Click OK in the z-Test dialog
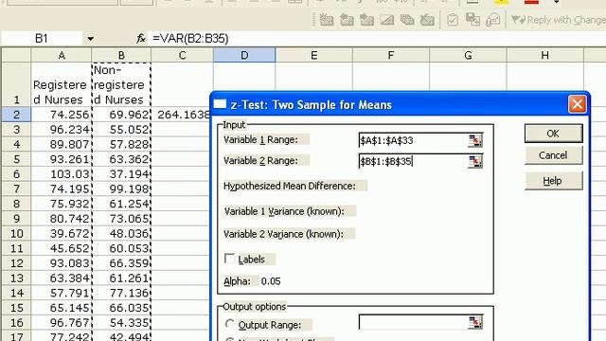This screenshot has width=606, height=341. tap(553, 134)
